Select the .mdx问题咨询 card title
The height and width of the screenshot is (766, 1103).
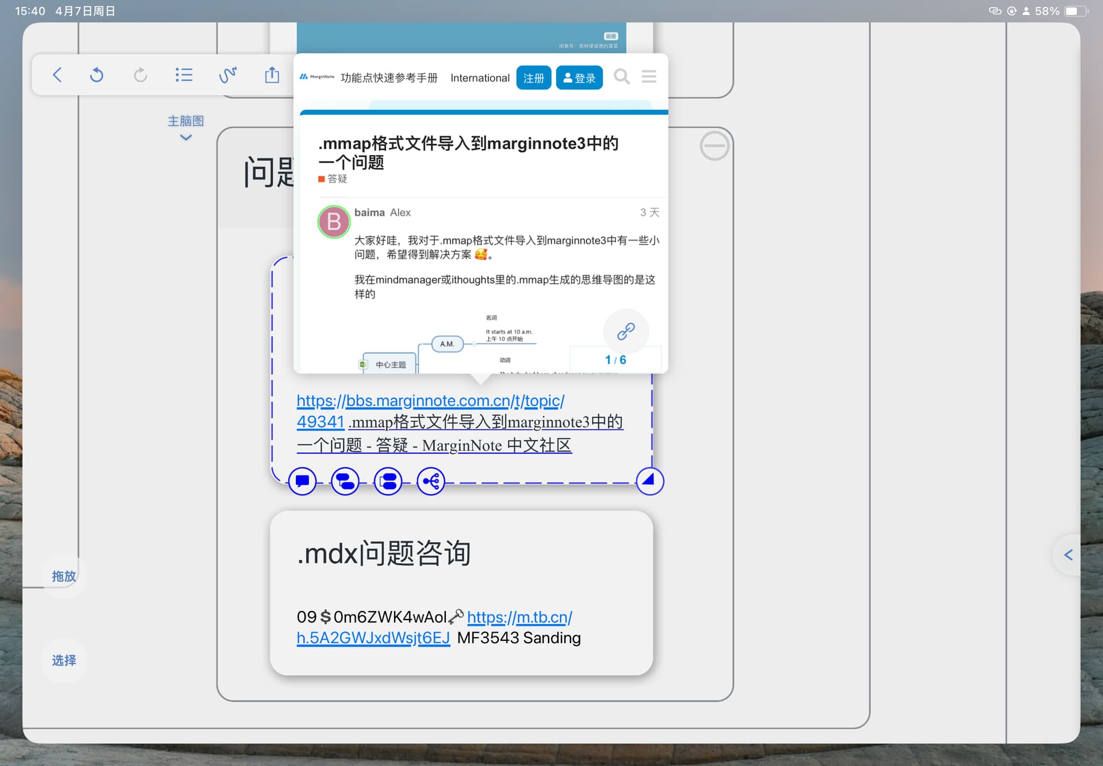(x=384, y=554)
